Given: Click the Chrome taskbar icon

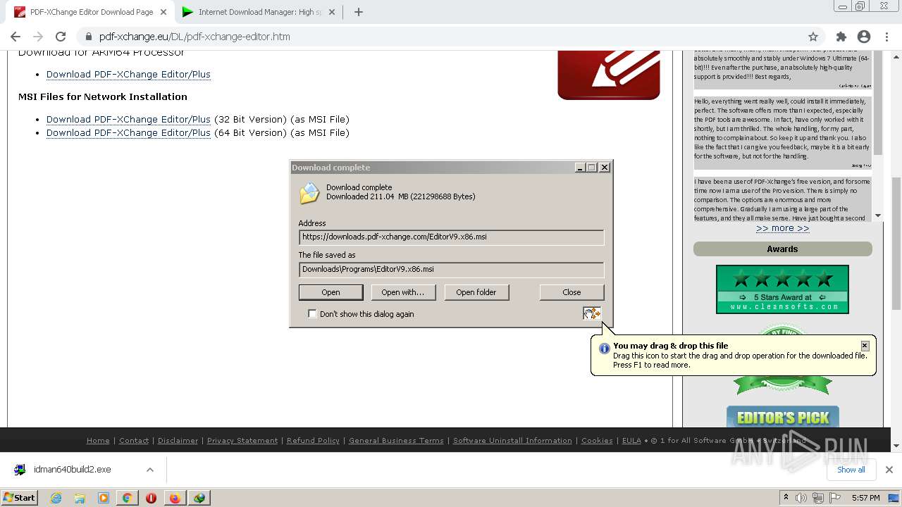Looking at the screenshot, I should [x=127, y=498].
